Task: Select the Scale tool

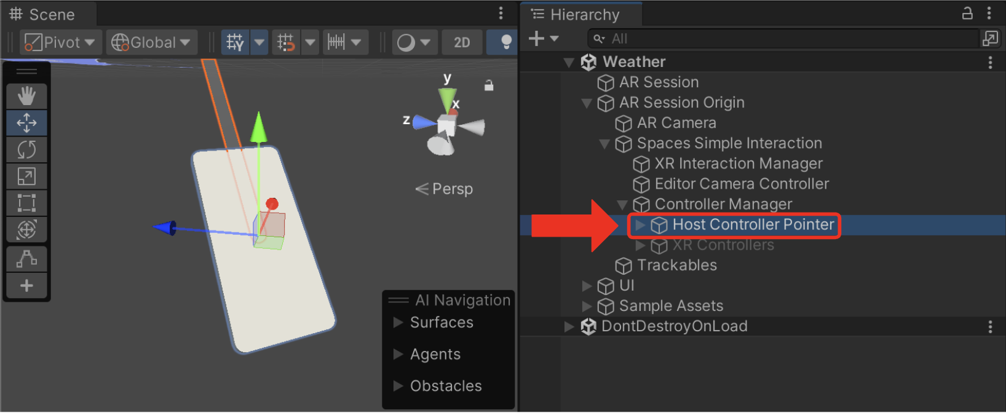Action: click(x=26, y=176)
